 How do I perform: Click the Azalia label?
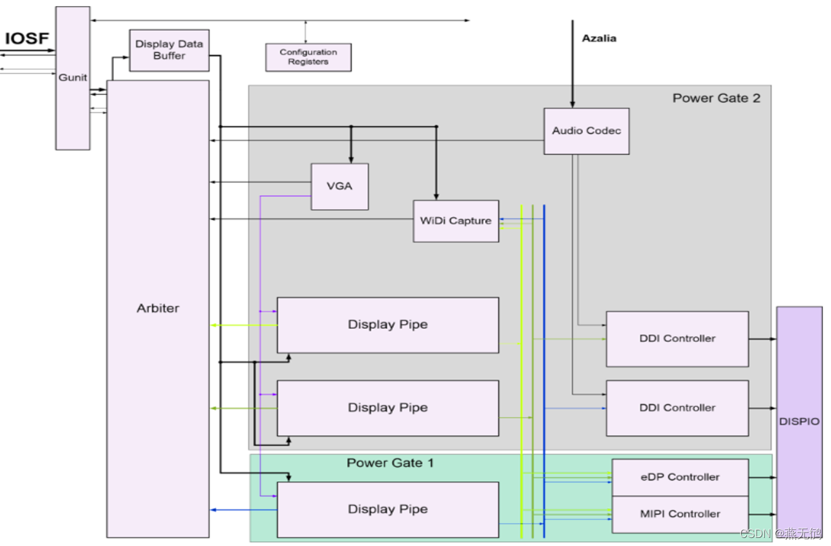point(599,38)
